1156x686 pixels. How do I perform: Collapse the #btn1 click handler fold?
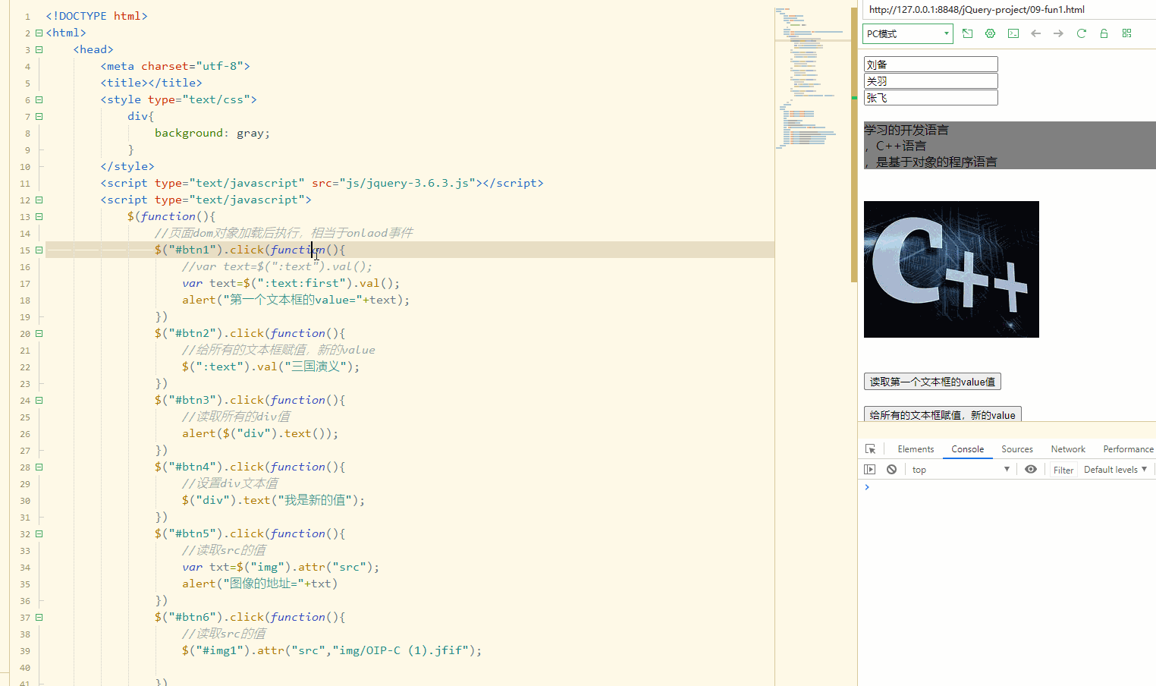(x=39, y=250)
